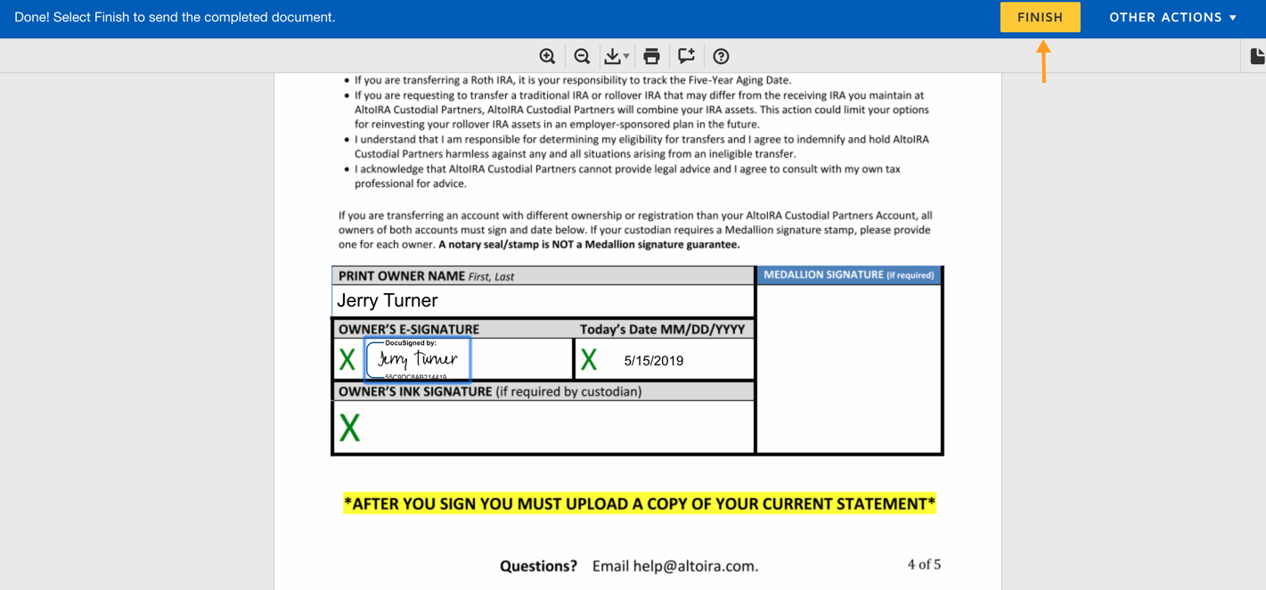
Task: Open the help question-mark icon
Action: pos(721,56)
